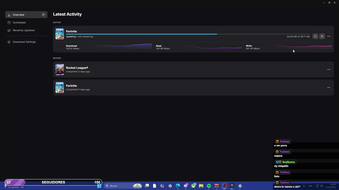This screenshot has height=190, width=339.
Task: Open Discord from the taskbar
Action: point(186,186)
